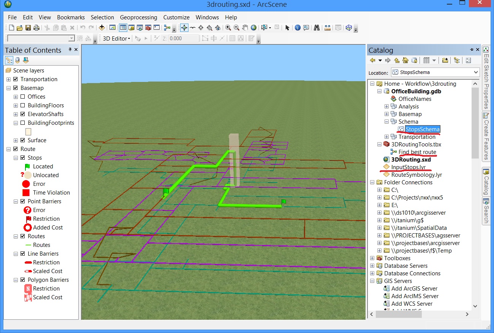Check the BuildingFootprints layer checkbox
This screenshot has width=494, height=333.
(23, 123)
